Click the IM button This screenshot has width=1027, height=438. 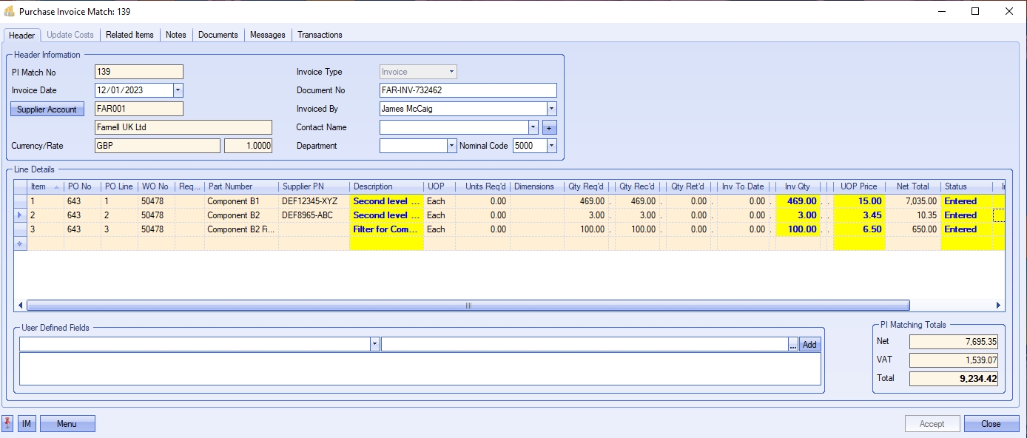point(27,424)
